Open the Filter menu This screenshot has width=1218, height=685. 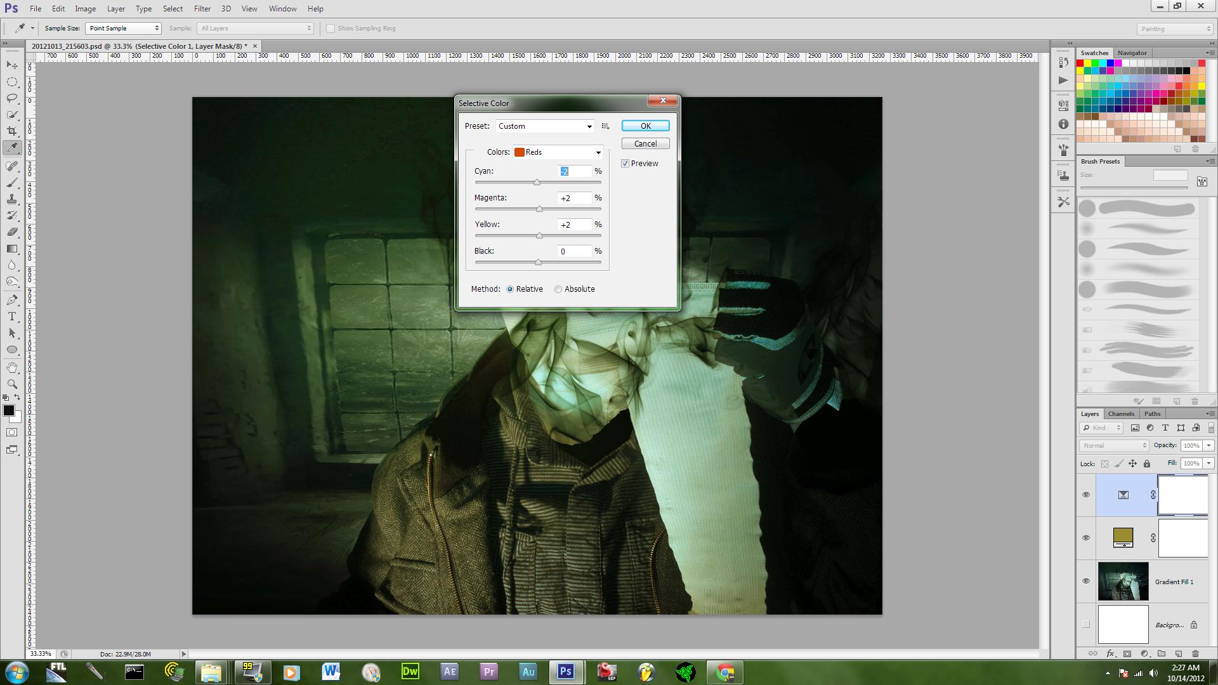(x=202, y=9)
